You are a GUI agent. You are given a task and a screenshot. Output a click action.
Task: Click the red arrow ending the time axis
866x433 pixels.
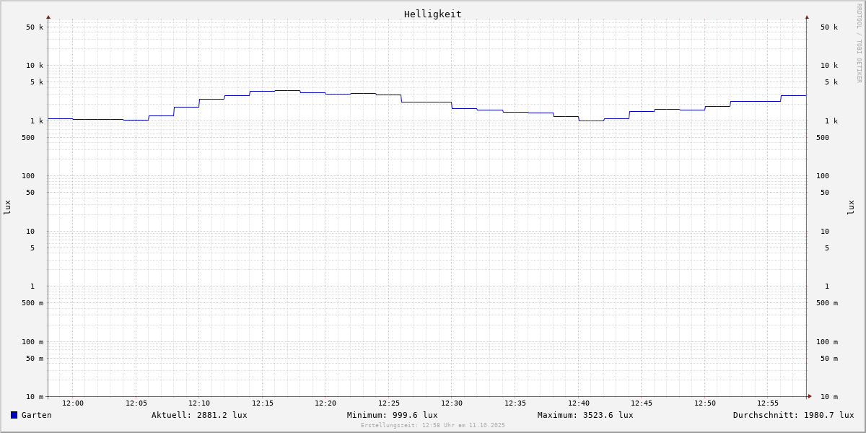[810, 396]
